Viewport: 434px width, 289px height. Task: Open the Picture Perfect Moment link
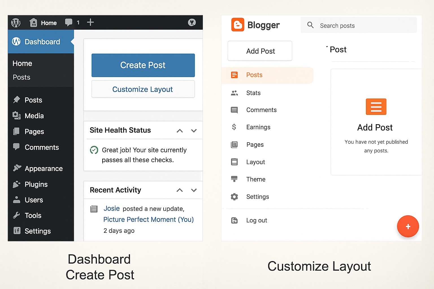(x=148, y=220)
